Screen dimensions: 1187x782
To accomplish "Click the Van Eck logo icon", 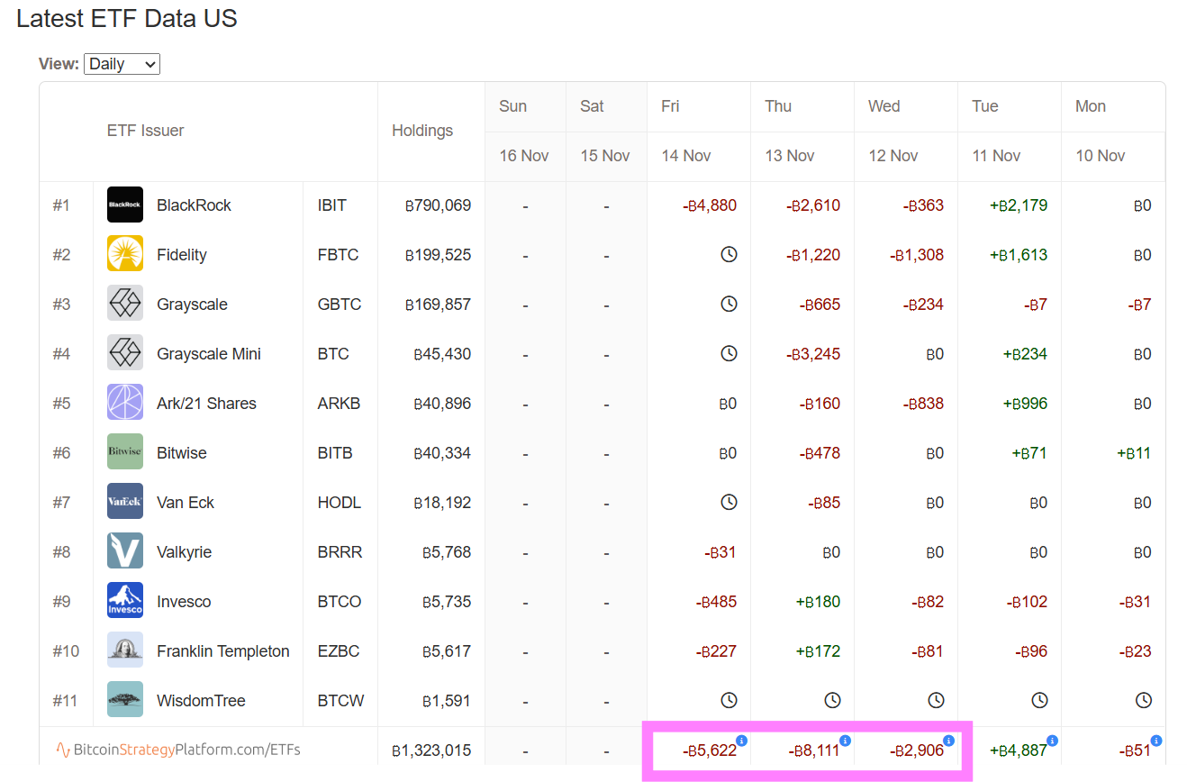I will (x=125, y=502).
